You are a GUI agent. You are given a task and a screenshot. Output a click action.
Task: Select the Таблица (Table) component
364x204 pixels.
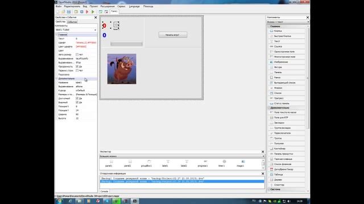tap(287, 175)
